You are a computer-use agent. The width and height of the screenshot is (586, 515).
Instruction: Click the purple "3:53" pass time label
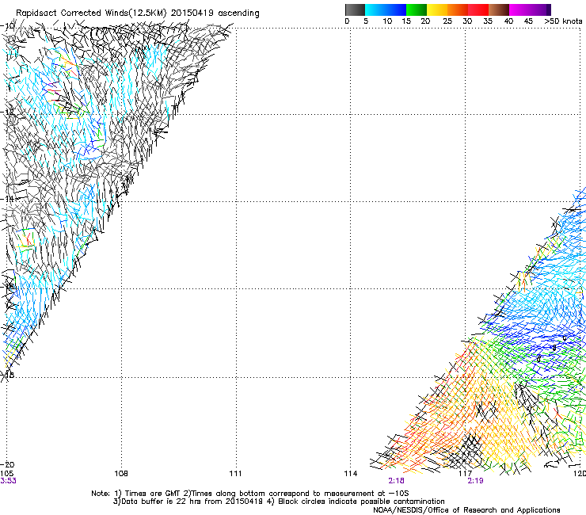[8, 481]
